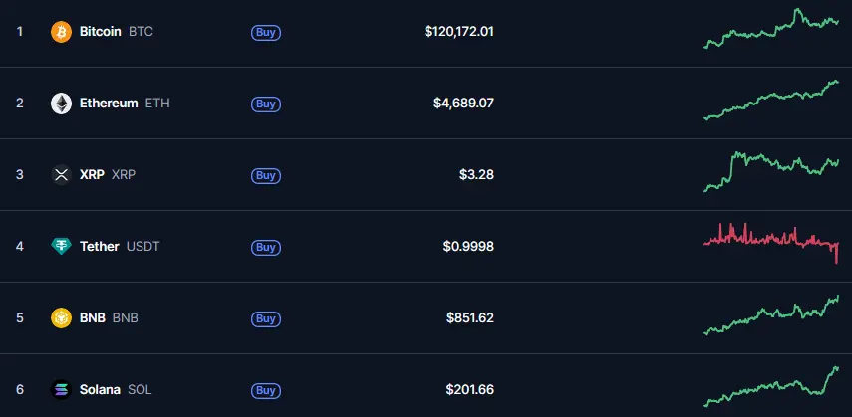This screenshot has width=852, height=417.
Task: Click Buy next to Tether USDT
Action: pos(266,248)
